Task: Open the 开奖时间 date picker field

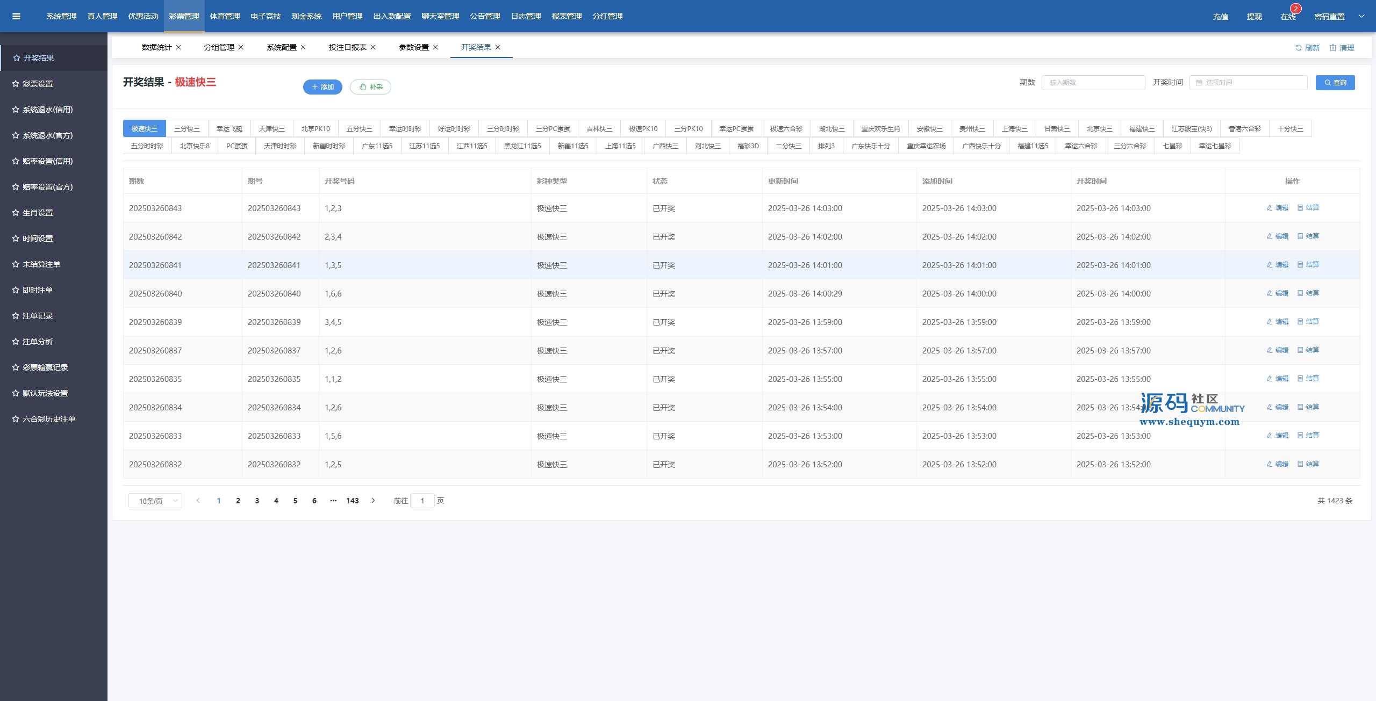Action: pos(1248,83)
